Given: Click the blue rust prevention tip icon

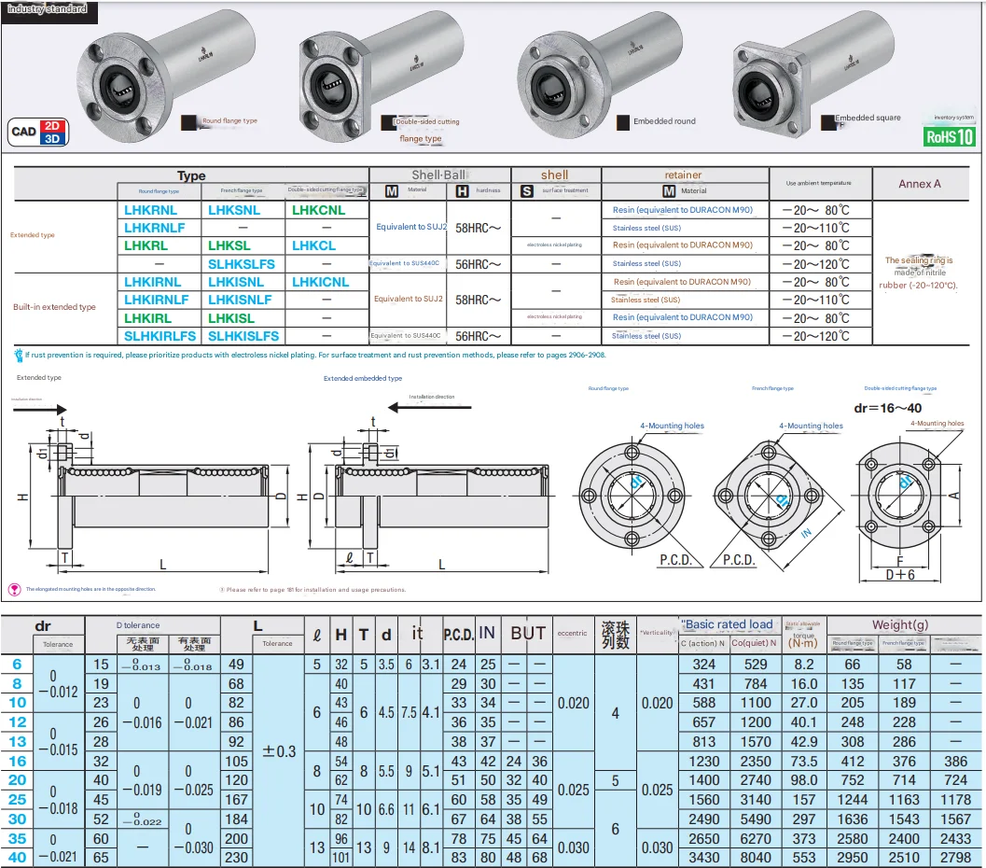Looking at the screenshot, I should tap(19, 355).
